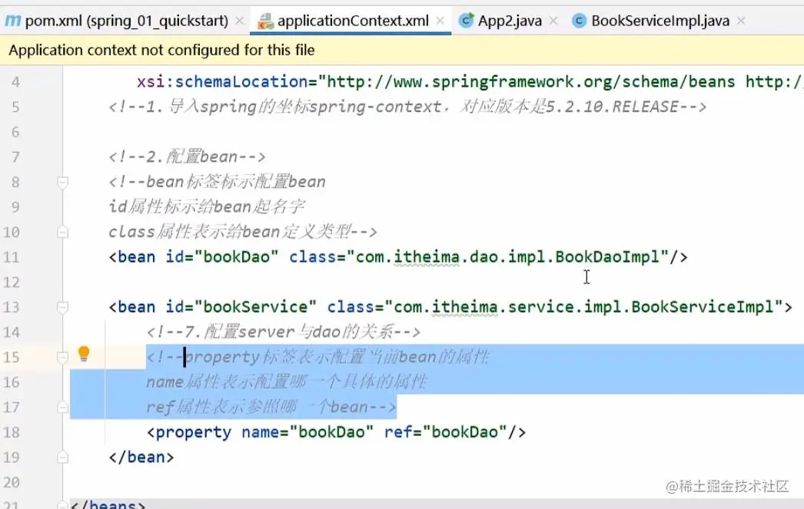Click the selected 'ref属性表示参照哪一个bean' line
Viewport: 804px width, 509px height.
[271, 407]
